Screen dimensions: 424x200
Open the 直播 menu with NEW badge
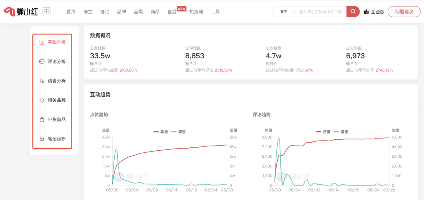(x=172, y=12)
